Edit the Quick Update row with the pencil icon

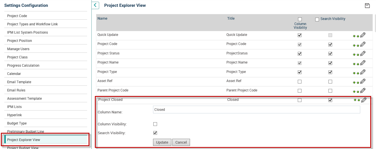pyautogui.click(x=363, y=35)
